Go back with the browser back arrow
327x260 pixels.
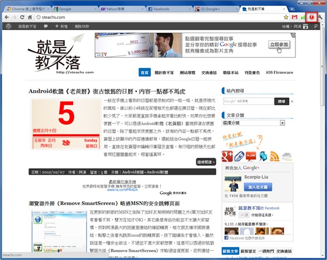pyautogui.click(x=7, y=17)
